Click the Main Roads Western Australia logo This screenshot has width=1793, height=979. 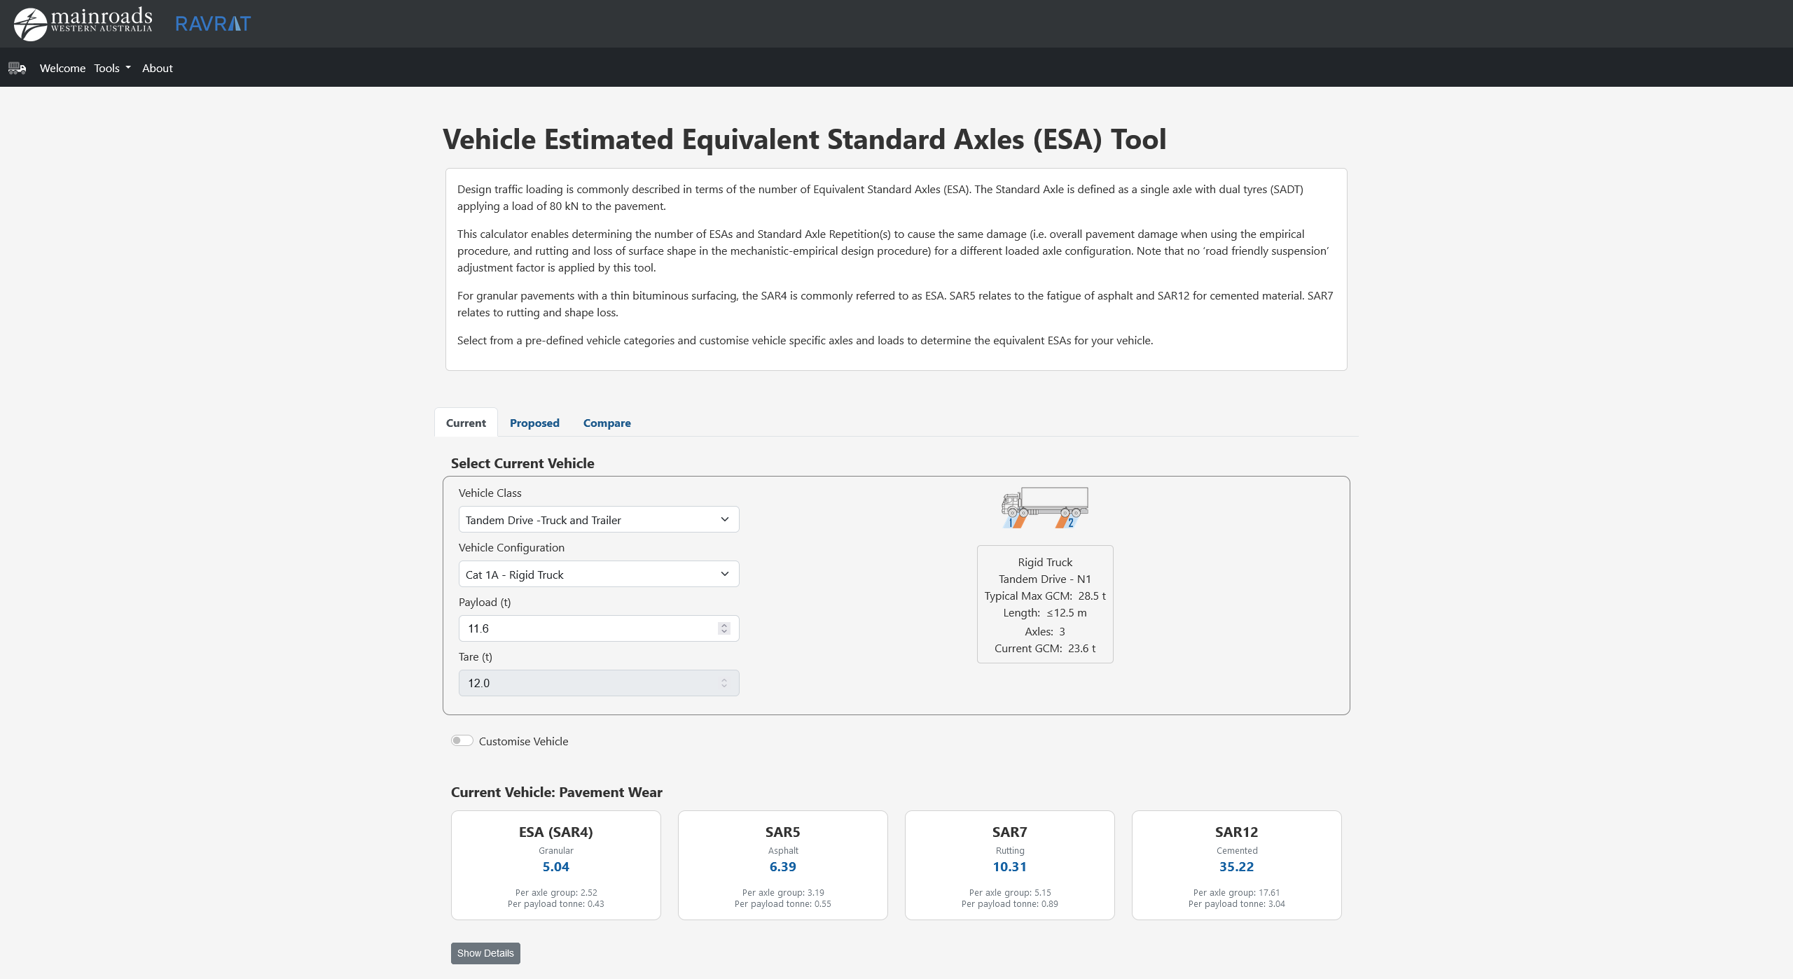[x=83, y=24]
